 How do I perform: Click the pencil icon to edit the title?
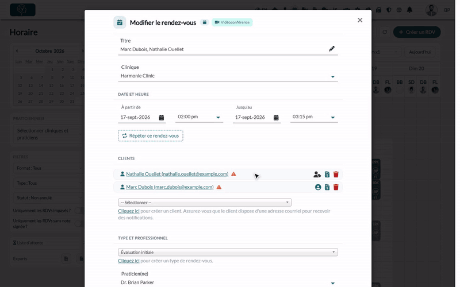pyautogui.click(x=332, y=49)
